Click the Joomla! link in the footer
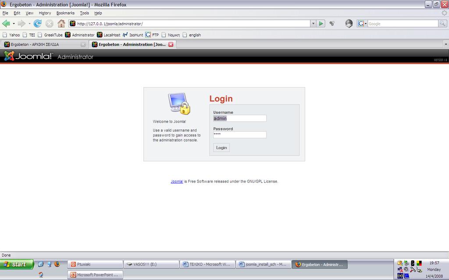 click(177, 182)
